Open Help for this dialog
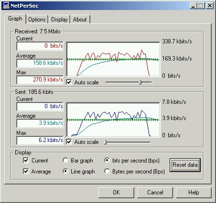Viewport: 216px width, 203px height. pyautogui.click(x=194, y=193)
